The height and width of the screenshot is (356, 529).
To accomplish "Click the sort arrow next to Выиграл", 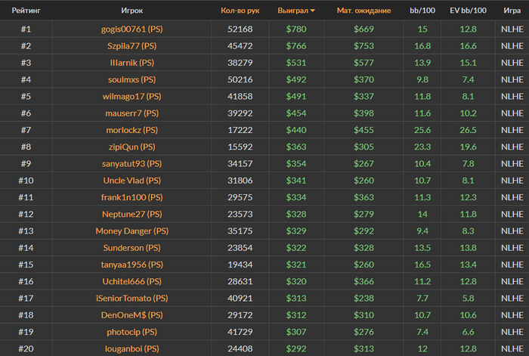I will (313, 11).
